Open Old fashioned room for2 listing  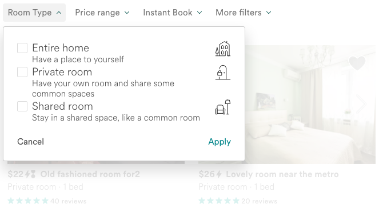(90, 174)
